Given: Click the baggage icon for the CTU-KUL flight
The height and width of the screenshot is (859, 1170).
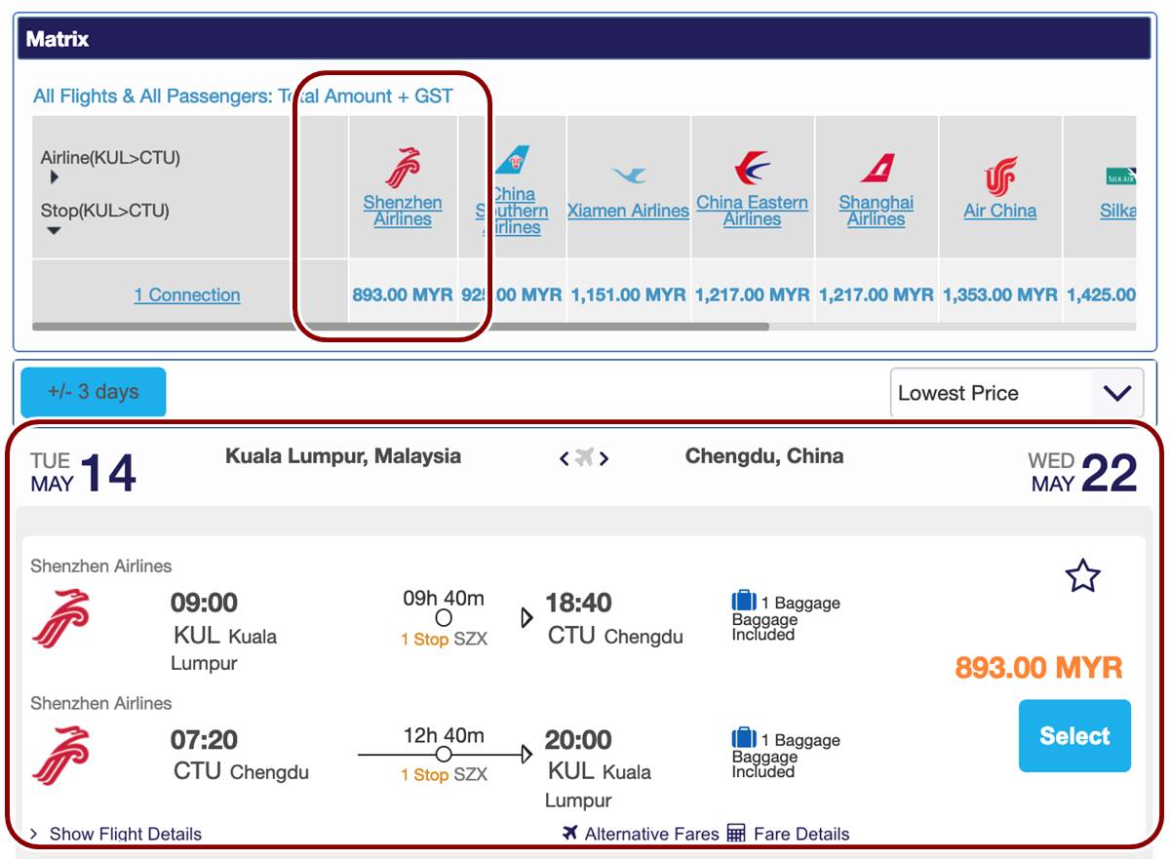Looking at the screenshot, I should click(x=744, y=738).
